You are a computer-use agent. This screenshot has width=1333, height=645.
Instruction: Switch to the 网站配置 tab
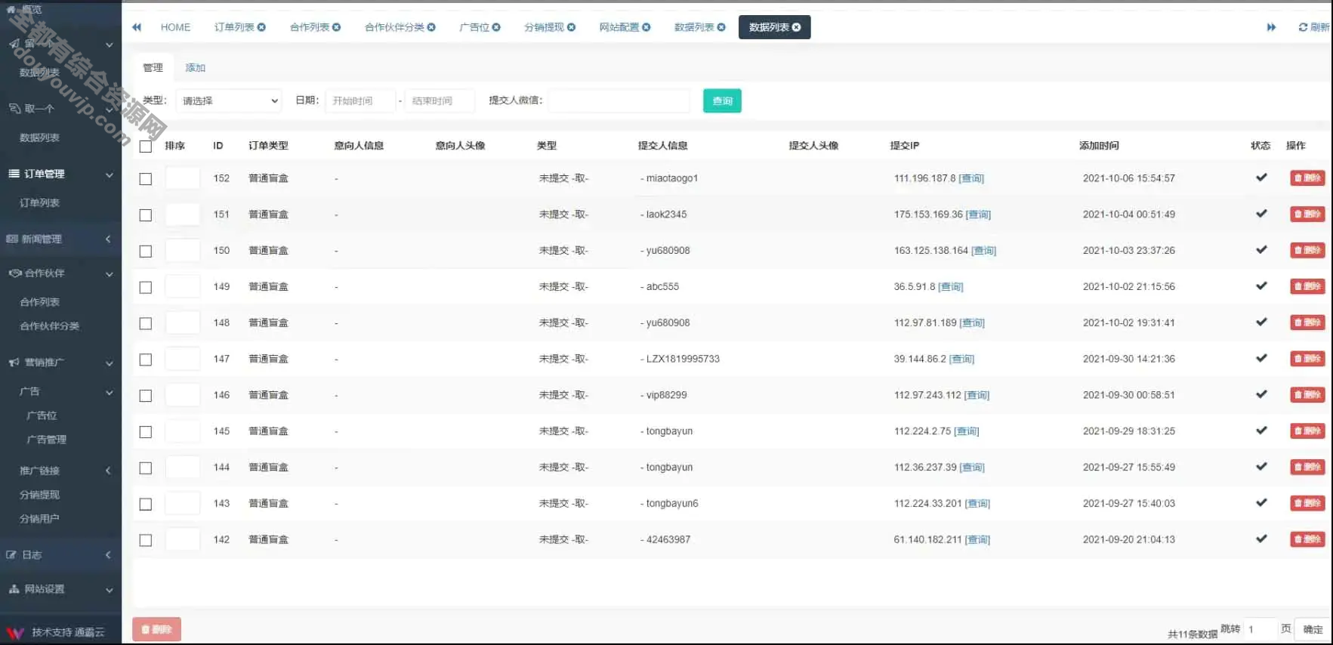point(619,27)
